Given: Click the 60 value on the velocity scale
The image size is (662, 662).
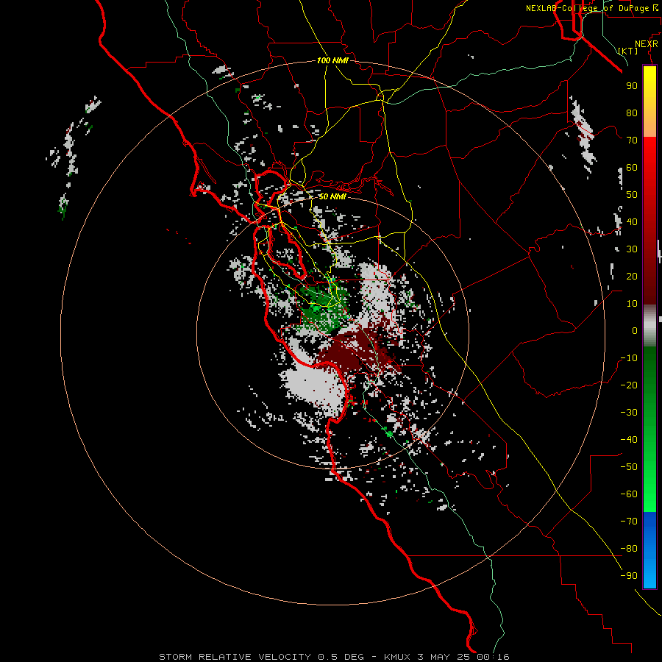Looking at the screenshot, I should point(632,167).
